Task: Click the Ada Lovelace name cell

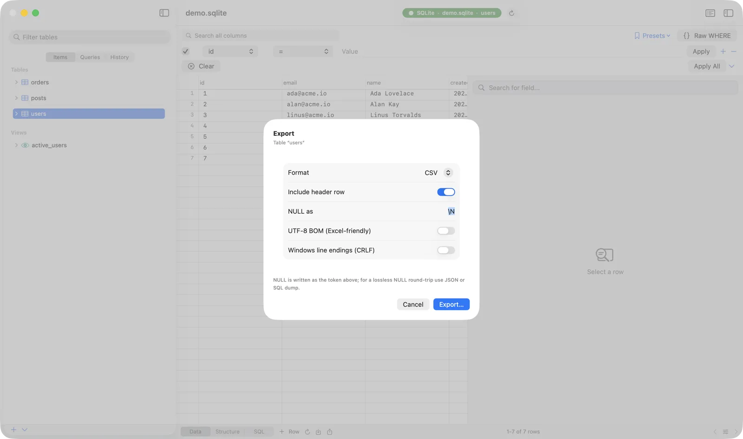Action: pyautogui.click(x=407, y=93)
